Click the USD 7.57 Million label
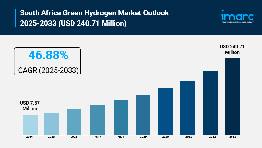The image size is (262, 148). click(30, 106)
